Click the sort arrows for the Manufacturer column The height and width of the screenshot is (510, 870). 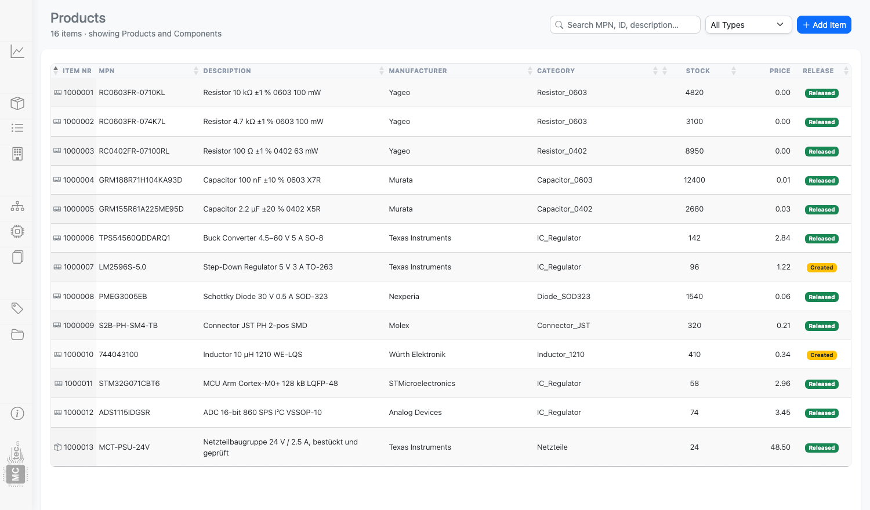coord(530,71)
